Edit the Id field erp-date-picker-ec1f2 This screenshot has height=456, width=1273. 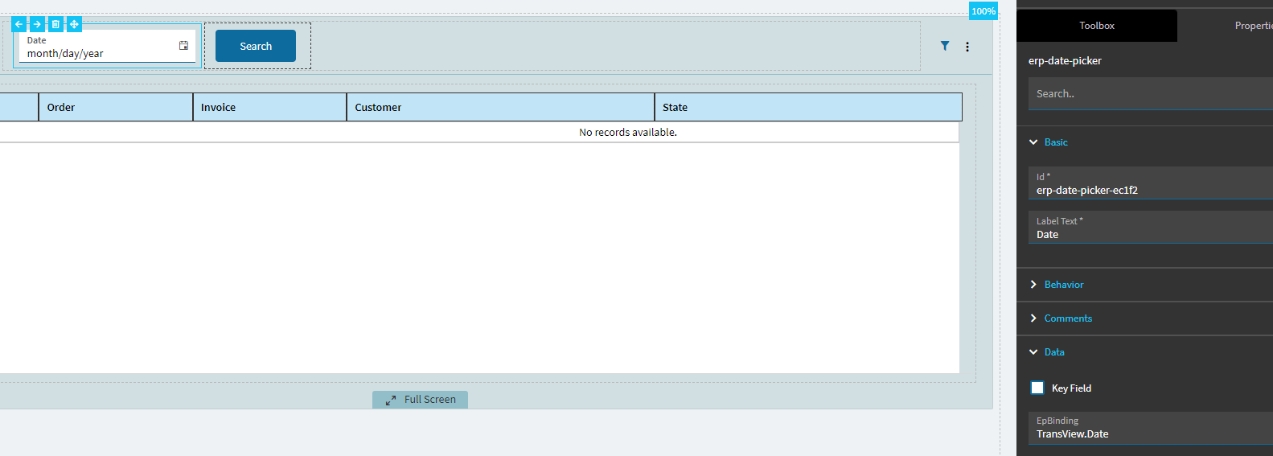[x=1151, y=183]
